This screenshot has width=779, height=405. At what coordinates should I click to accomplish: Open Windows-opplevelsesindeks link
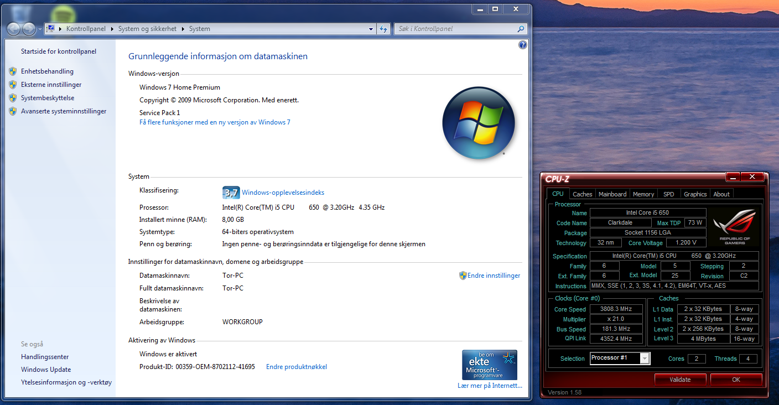pyautogui.click(x=283, y=193)
